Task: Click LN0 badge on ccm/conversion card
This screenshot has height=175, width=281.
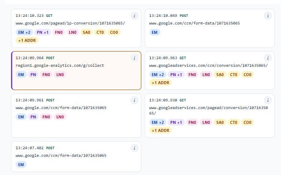Action: pos(206,75)
